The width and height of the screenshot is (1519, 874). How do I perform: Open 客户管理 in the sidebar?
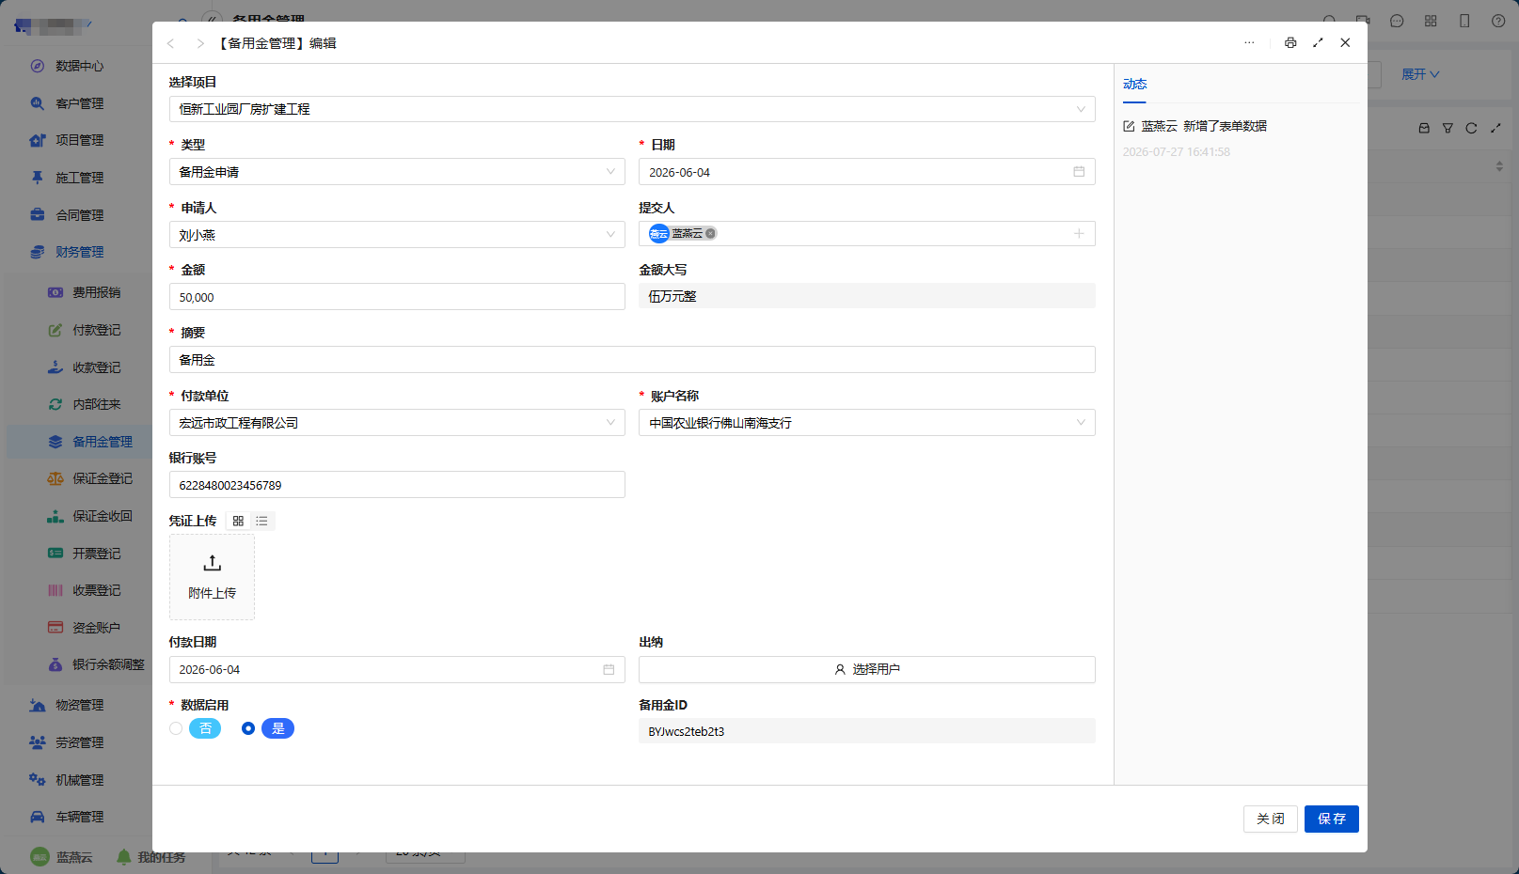click(x=79, y=103)
